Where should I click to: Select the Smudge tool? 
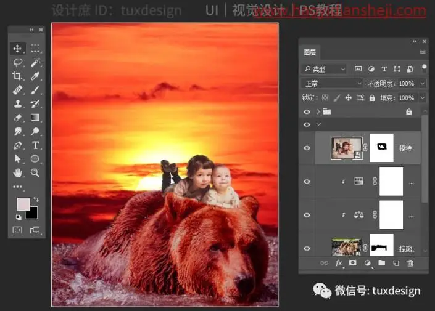(x=18, y=131)
